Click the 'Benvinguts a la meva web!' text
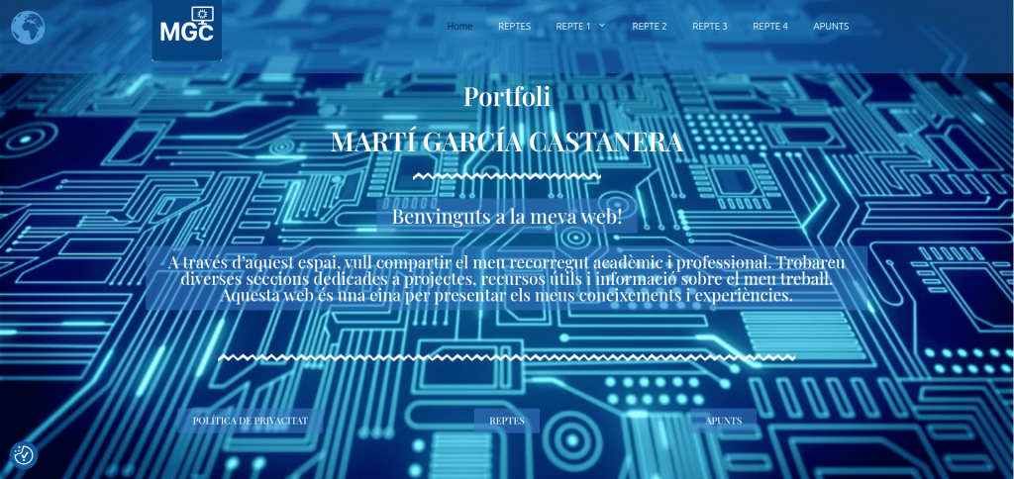 [x=506, y=216]
